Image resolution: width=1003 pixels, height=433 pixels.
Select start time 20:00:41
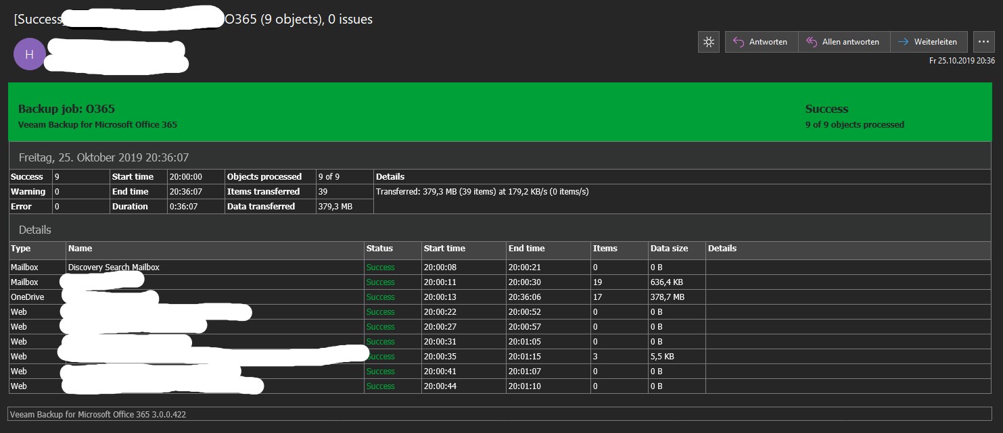[x=441, y=372]
